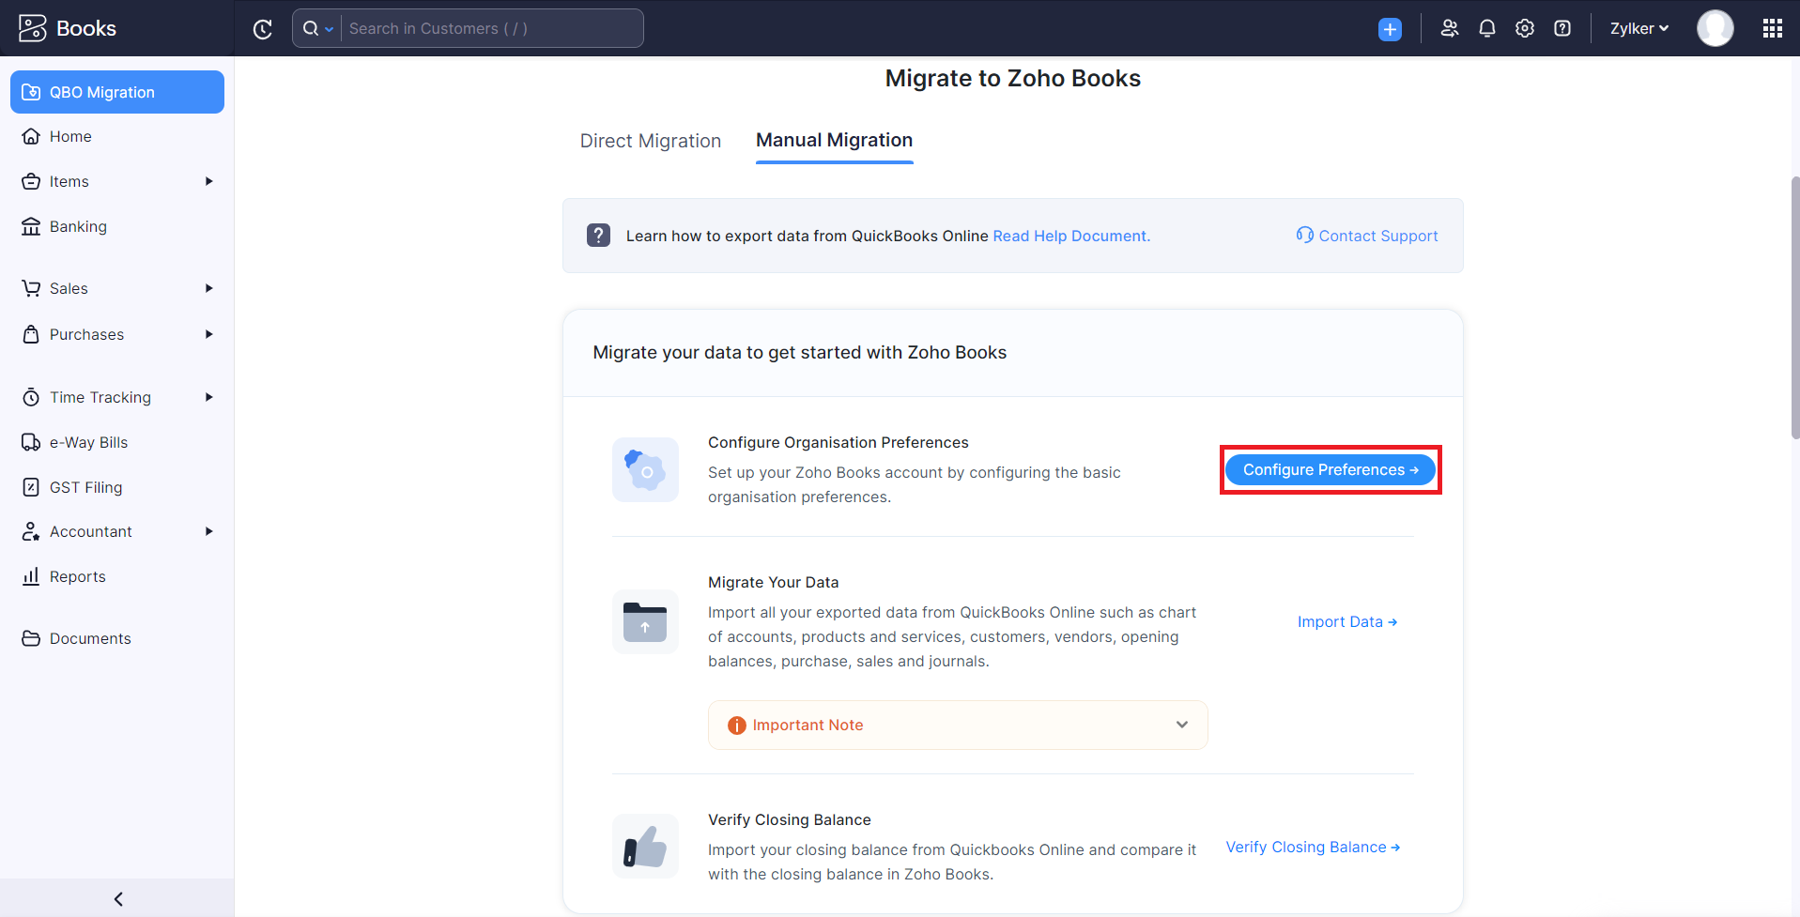1800x917 pixels.
Task: Click the Import Data link
Action: point(1347,621)
